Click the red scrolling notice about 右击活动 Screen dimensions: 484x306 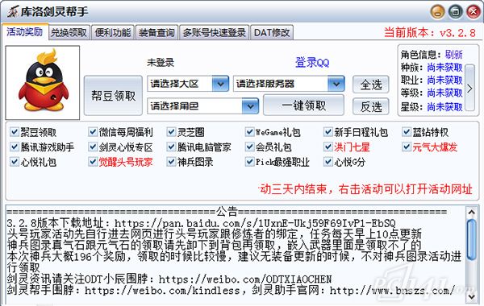[365, 189]
